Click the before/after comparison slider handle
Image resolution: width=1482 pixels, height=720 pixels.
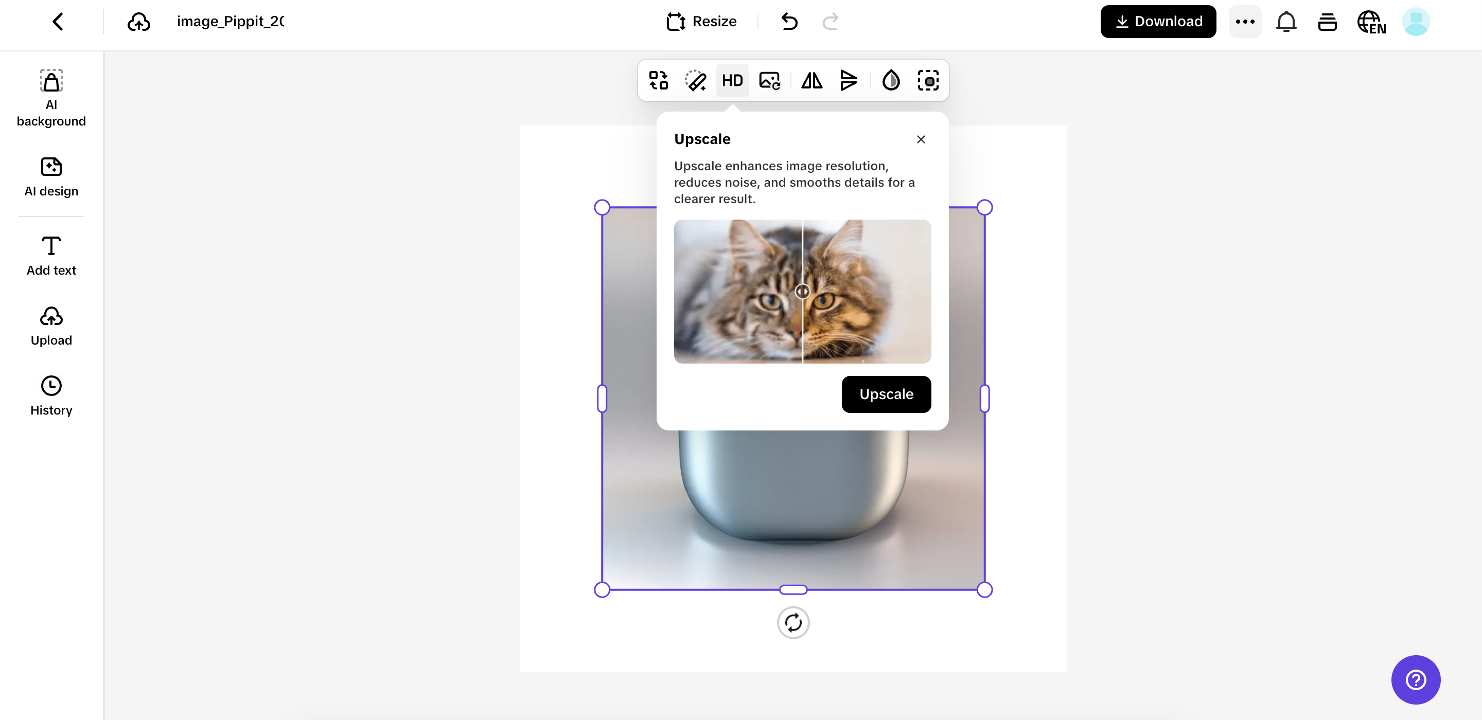point(802,291)
